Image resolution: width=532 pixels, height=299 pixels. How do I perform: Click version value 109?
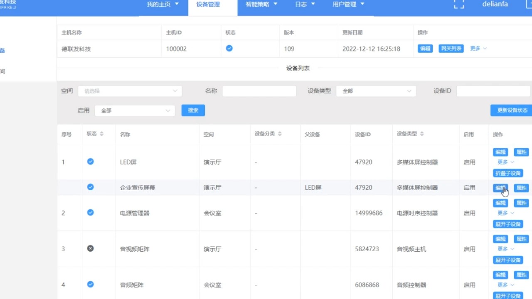pos(289,49)
